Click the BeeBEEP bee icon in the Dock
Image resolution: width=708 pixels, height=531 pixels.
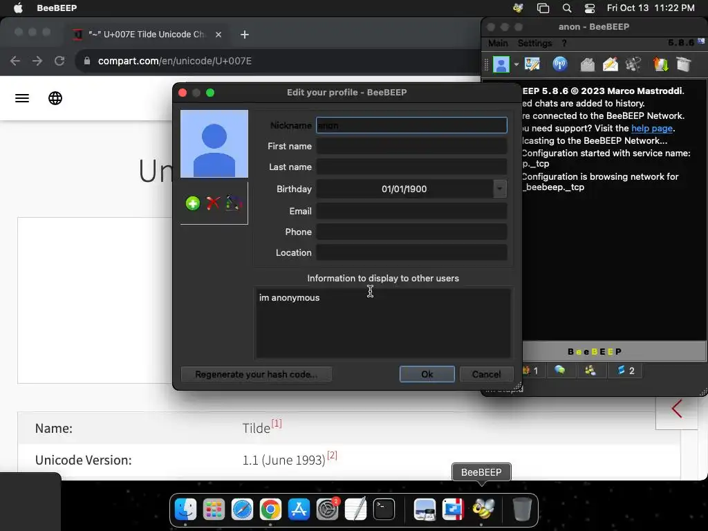tap(482, 510)
